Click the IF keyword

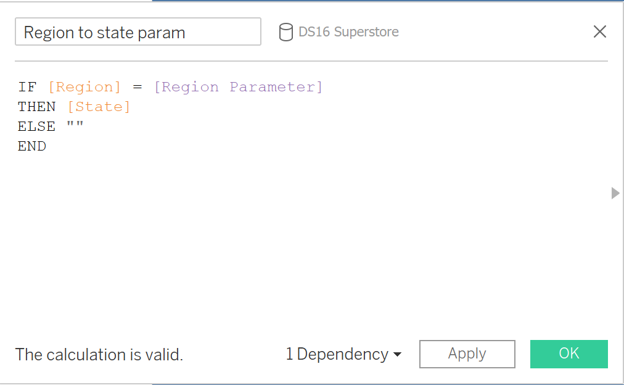28,87
